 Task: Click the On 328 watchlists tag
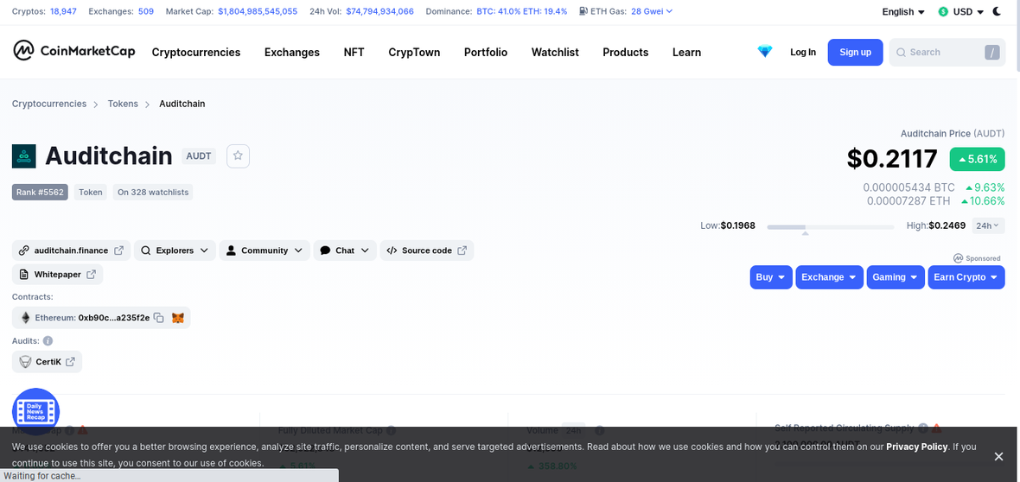pos(153,192)
